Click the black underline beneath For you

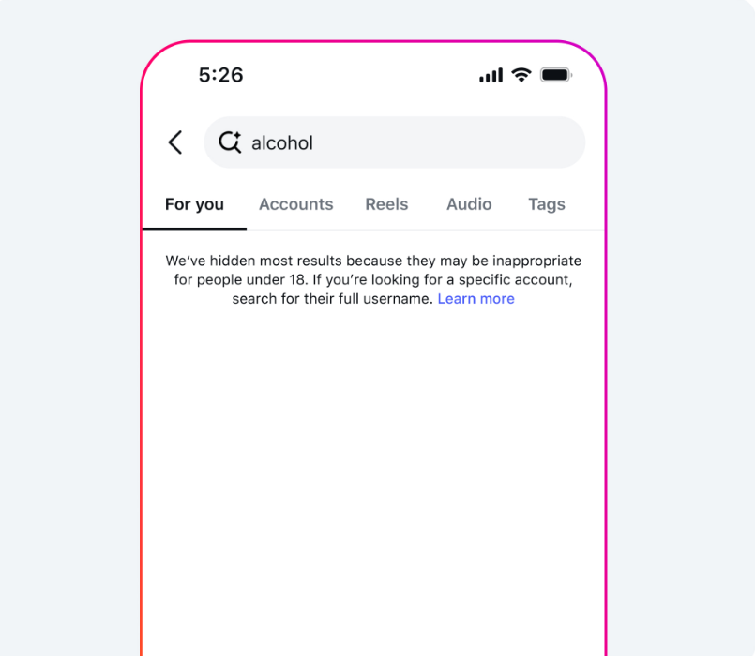click(x=194, y=229)
